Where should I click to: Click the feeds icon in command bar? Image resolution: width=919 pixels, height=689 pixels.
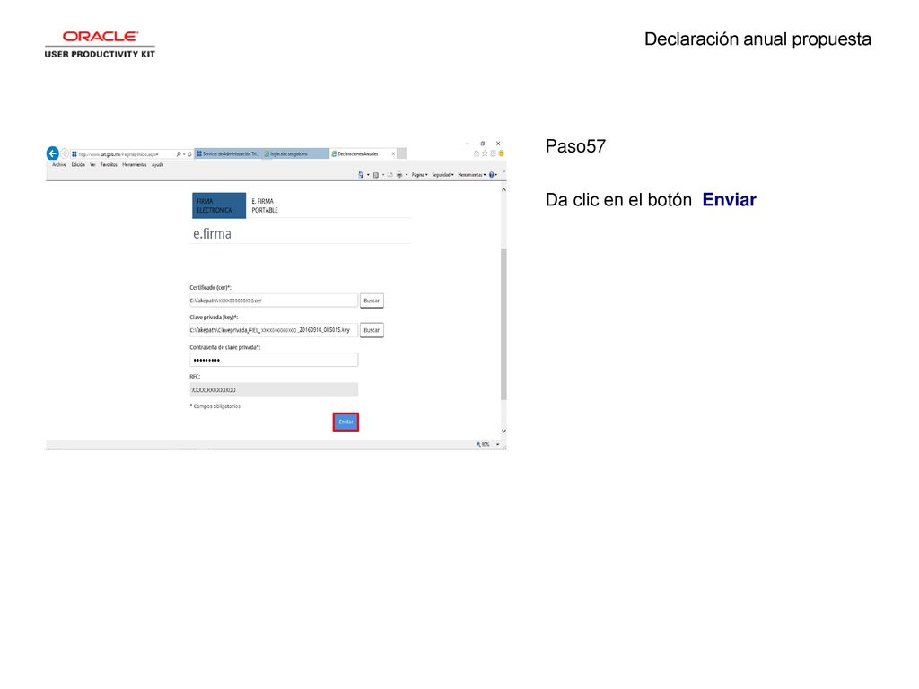(x=376, y=175)
